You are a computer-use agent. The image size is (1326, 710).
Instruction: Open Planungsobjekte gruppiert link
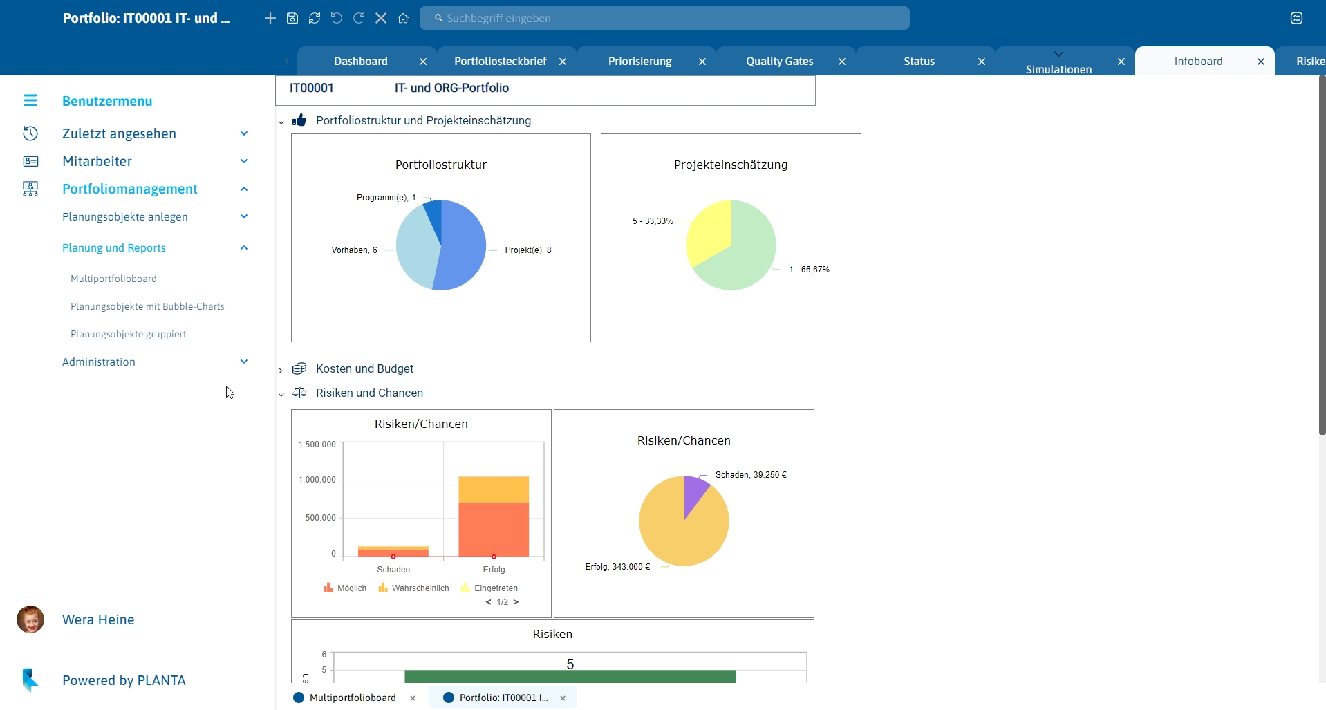coord(129,334)
